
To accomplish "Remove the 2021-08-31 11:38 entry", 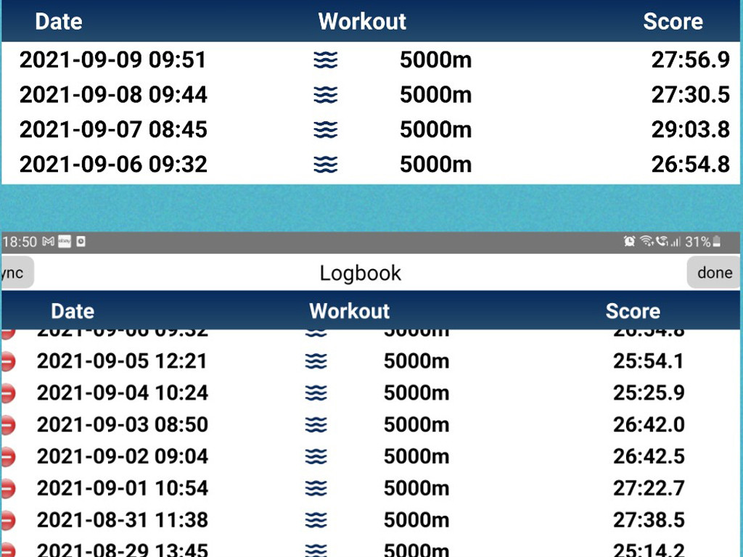I will coord(7,521).
